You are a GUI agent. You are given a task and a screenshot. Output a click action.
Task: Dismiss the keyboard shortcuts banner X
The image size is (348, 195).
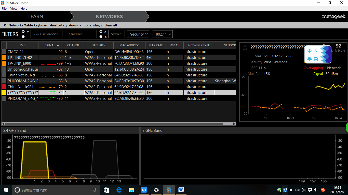tap(5, 25)
